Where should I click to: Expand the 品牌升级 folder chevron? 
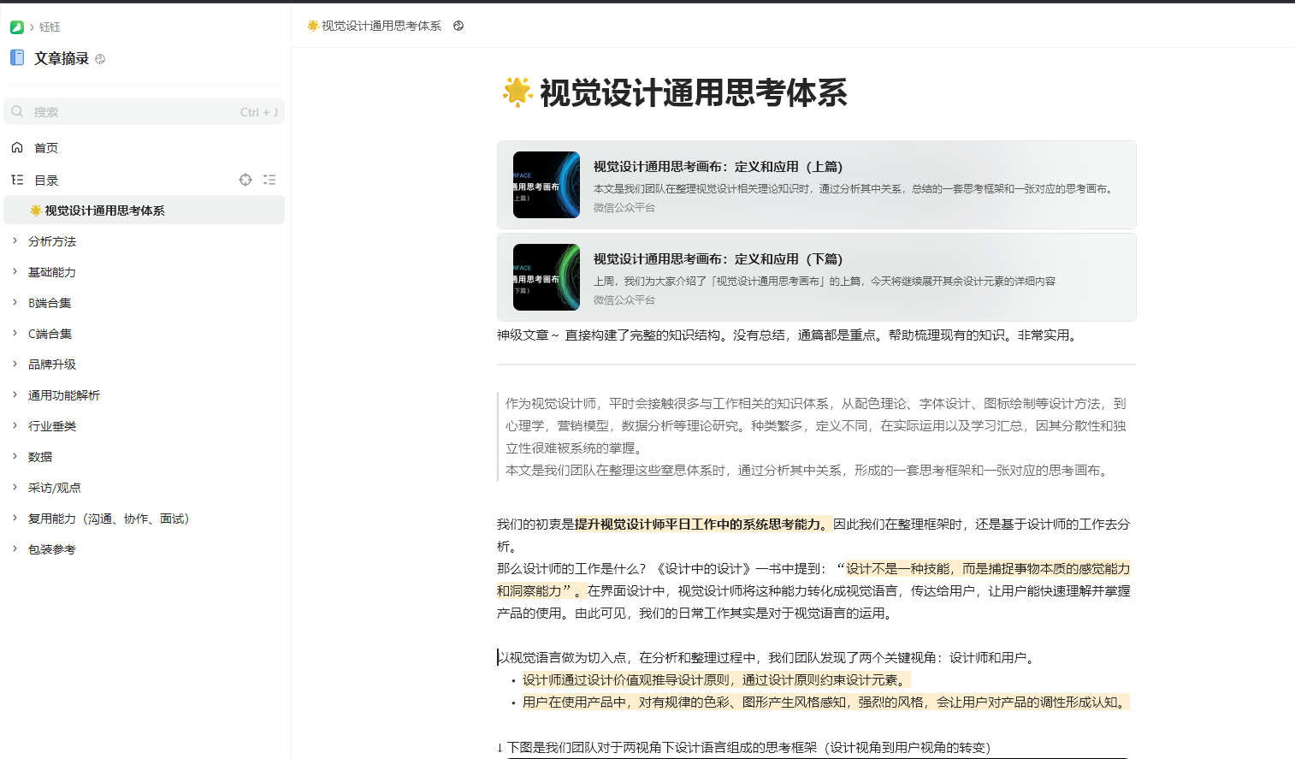(15, 364)
